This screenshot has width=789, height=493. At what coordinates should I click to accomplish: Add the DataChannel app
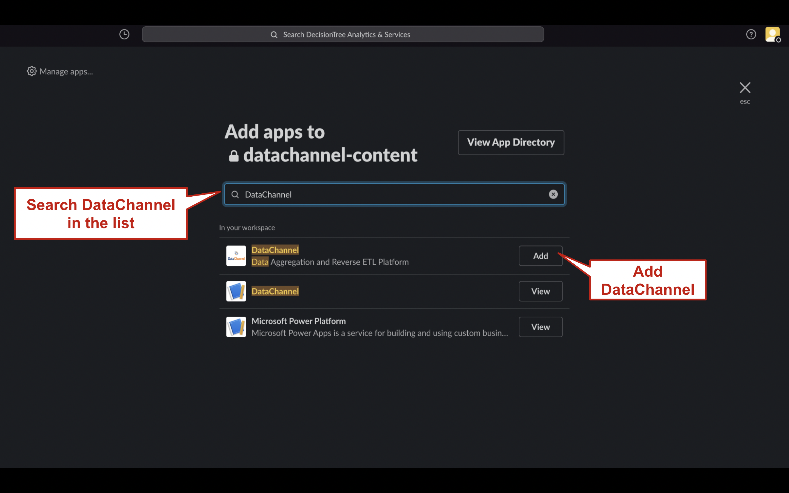[541, 256]
